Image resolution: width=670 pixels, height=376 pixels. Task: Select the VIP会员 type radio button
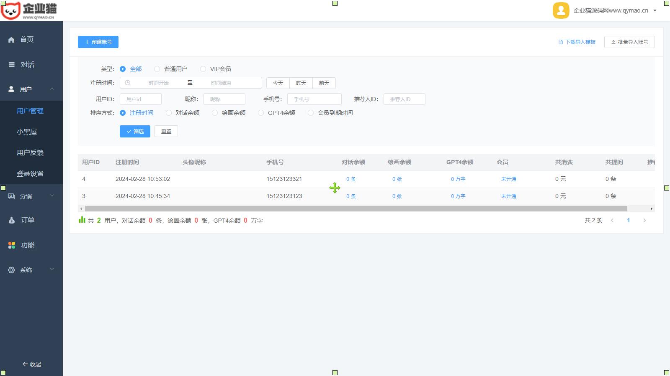(203, 69)
